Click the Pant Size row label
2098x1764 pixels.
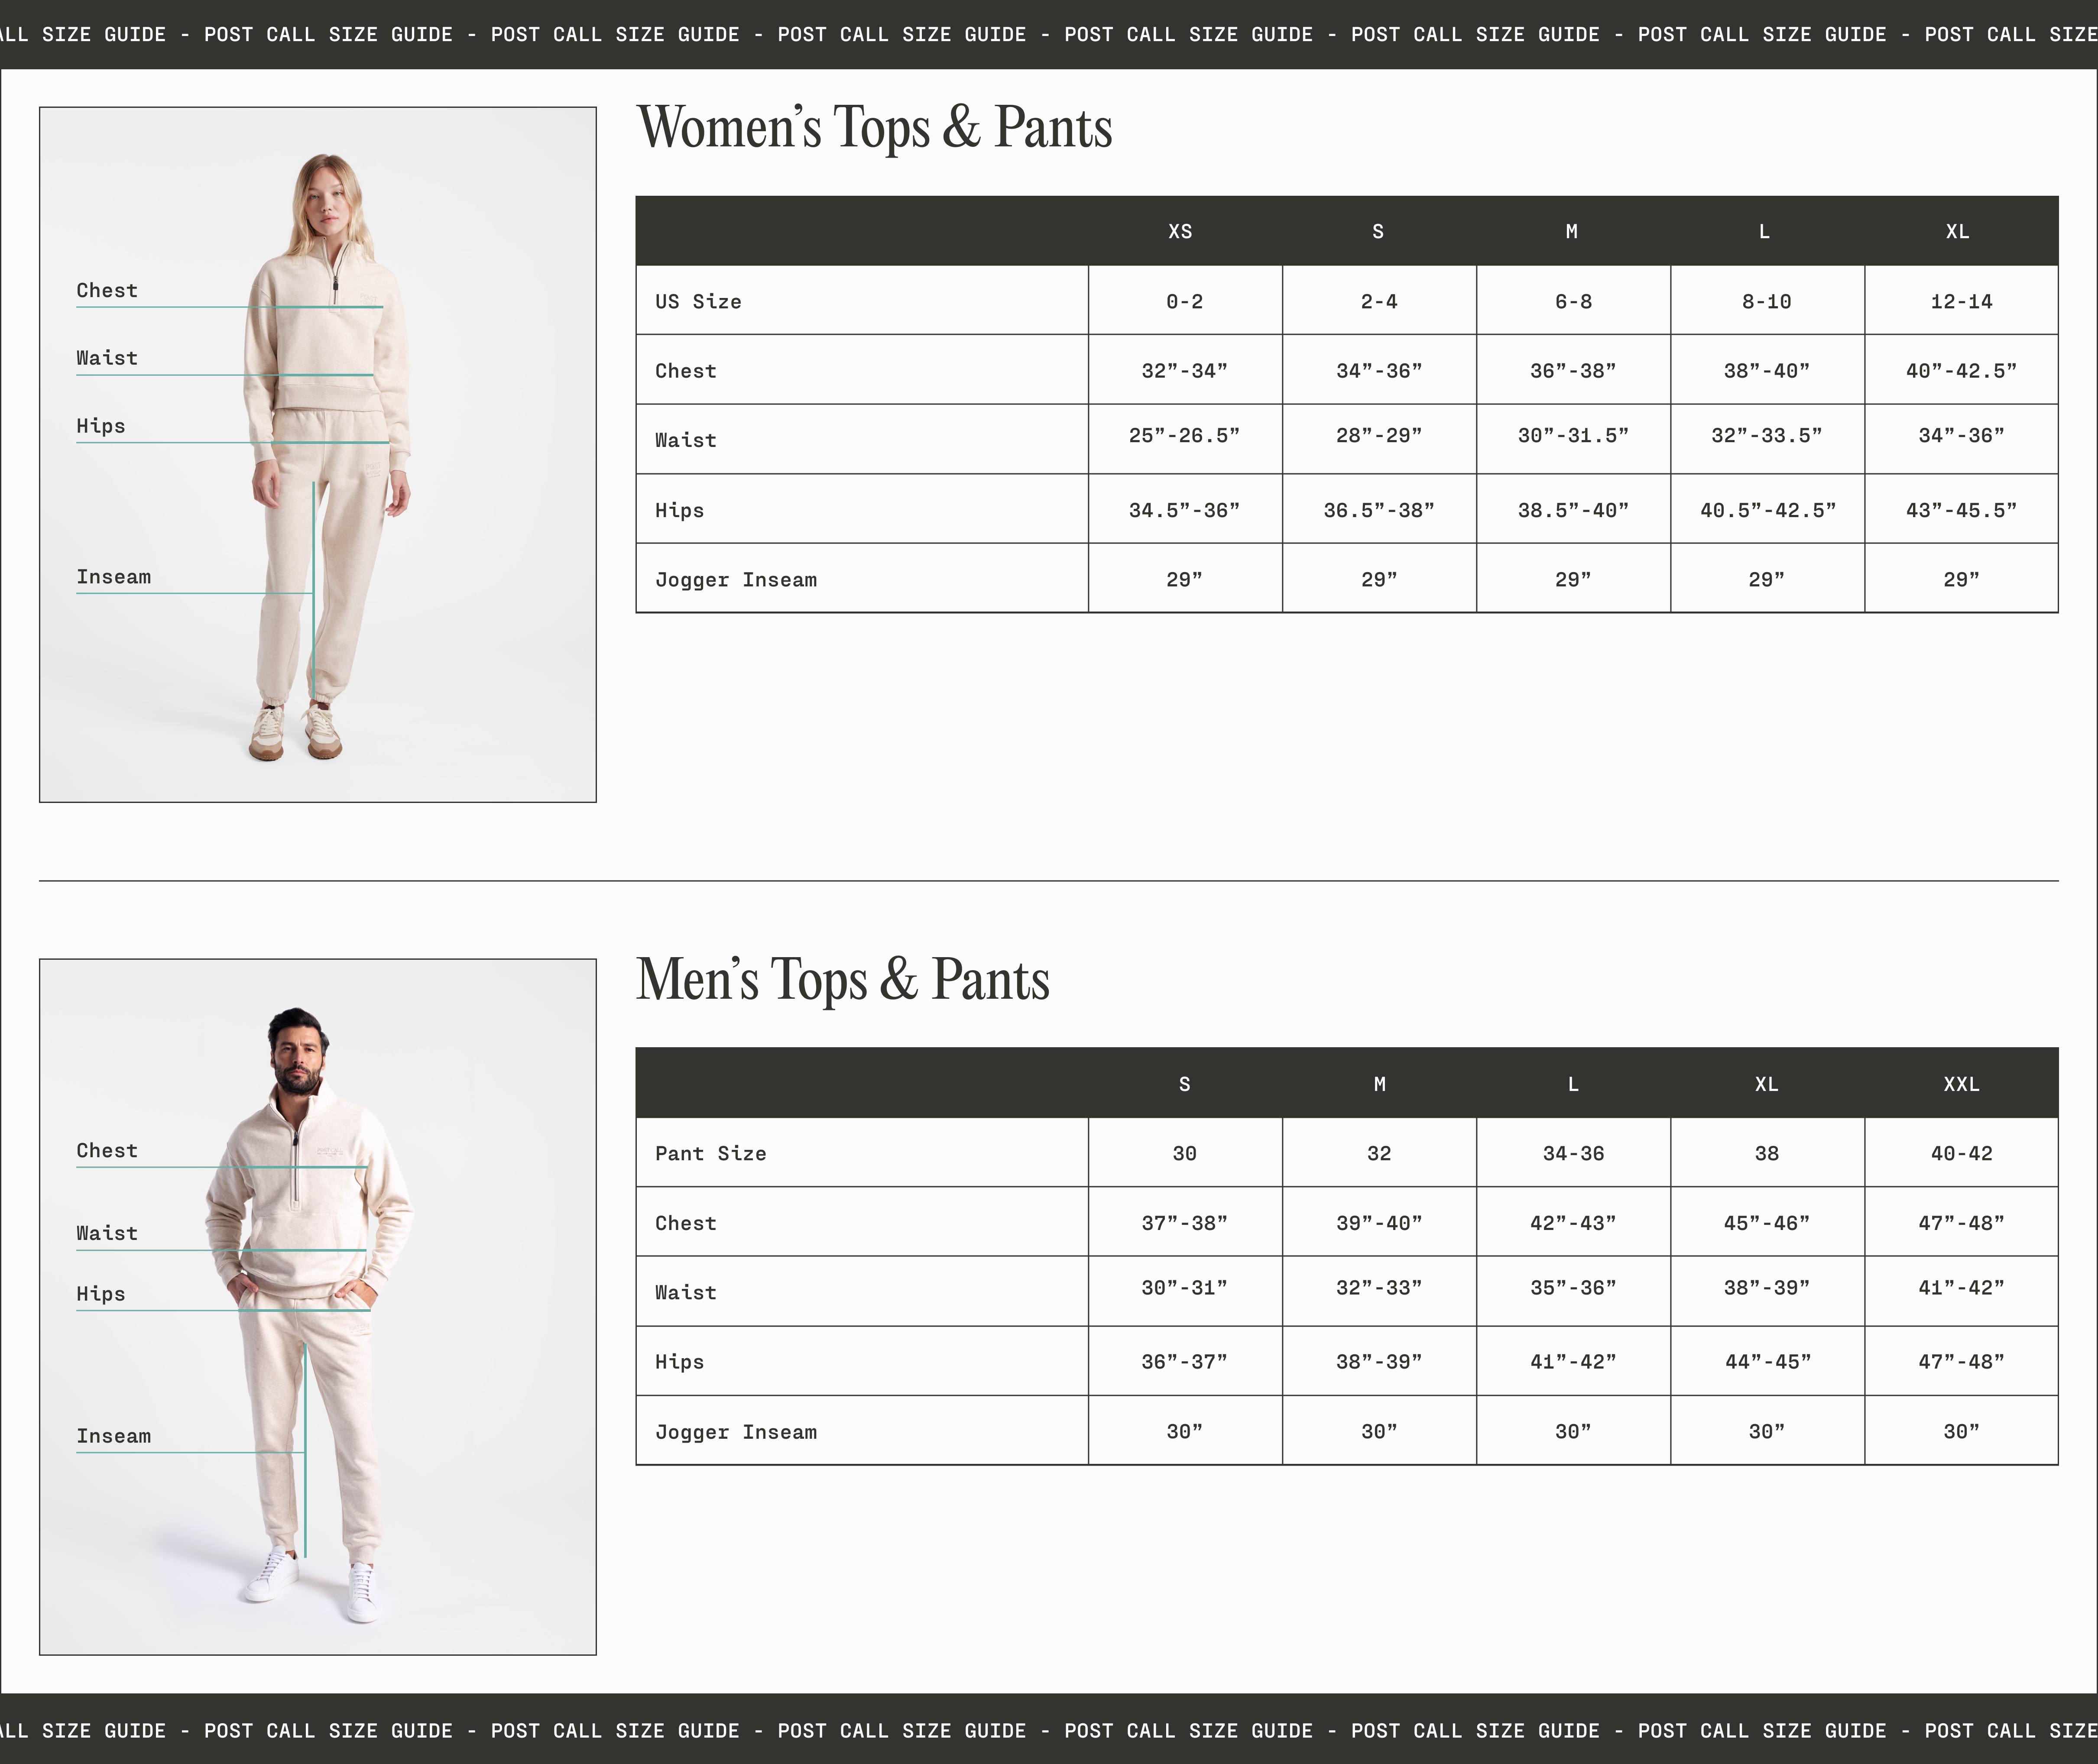[x=710, y=1153]
